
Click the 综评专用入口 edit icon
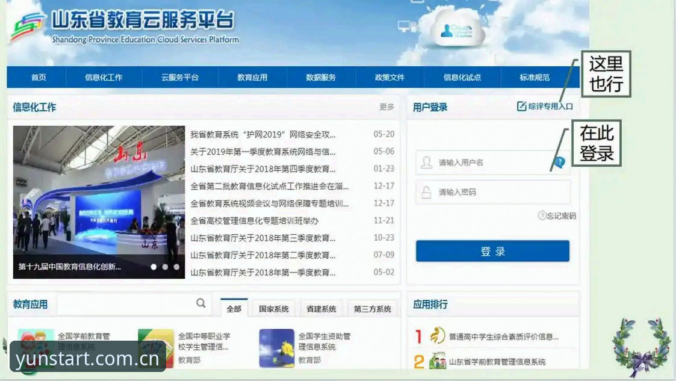point(521,106)
